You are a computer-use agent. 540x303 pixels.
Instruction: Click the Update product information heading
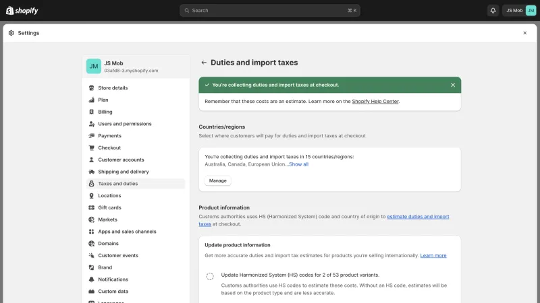(238, 245)
